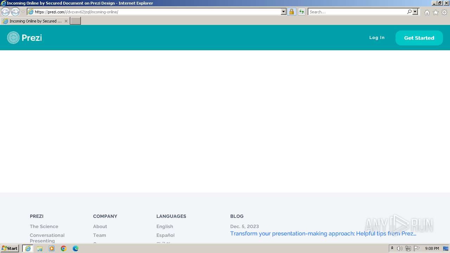
Task: Open Action Center flag icon
Action: [417, 248]
